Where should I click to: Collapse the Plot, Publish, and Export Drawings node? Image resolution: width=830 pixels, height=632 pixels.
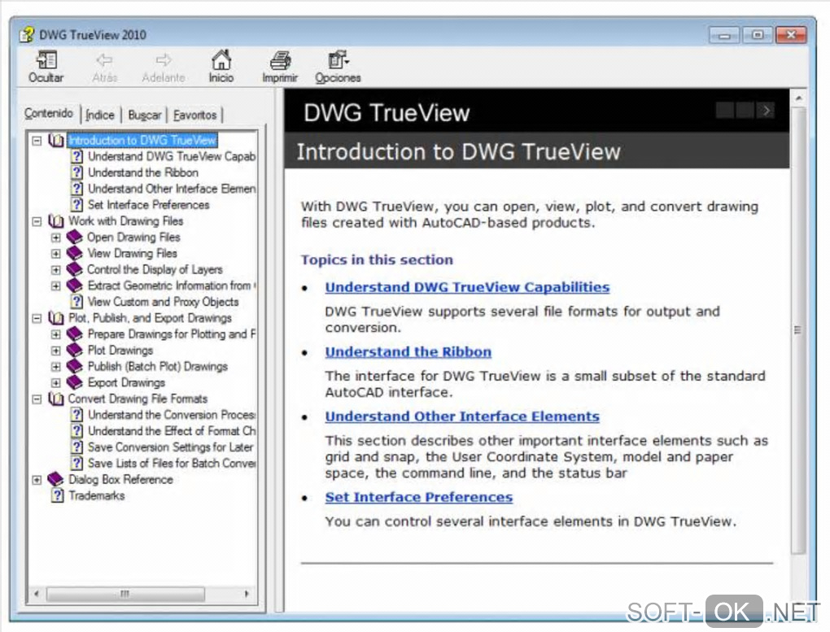click(37, 318)
